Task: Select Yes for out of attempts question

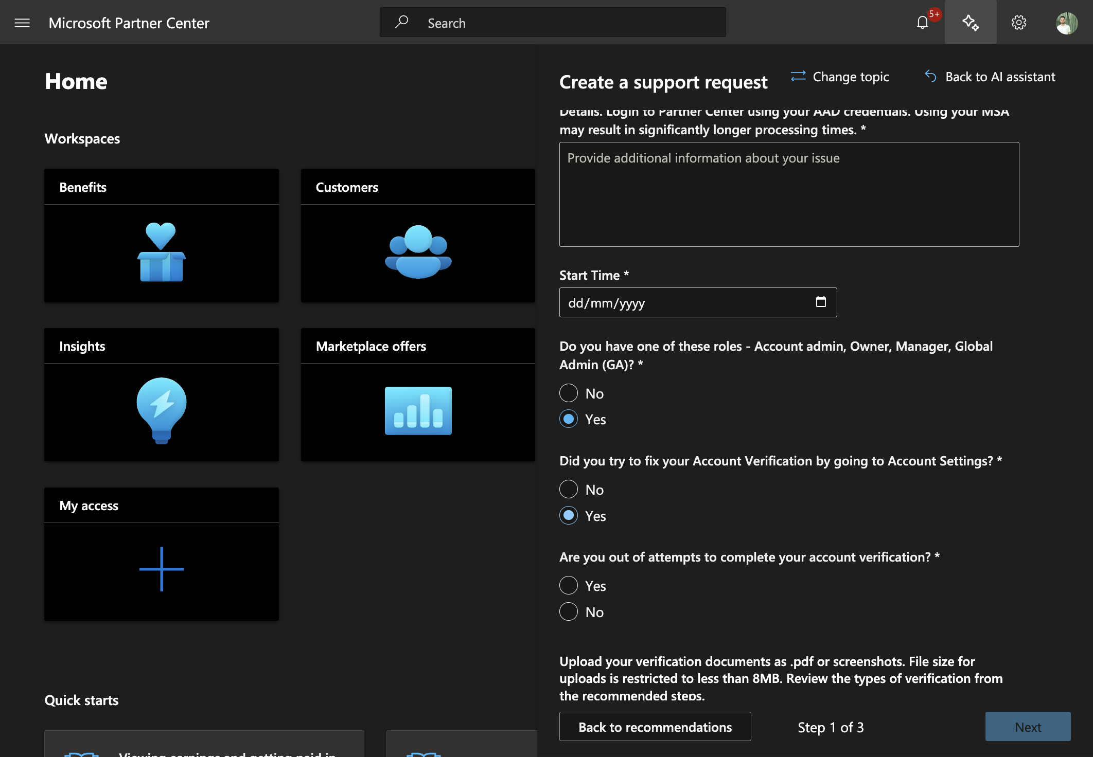Action: [x=569, y=585]
